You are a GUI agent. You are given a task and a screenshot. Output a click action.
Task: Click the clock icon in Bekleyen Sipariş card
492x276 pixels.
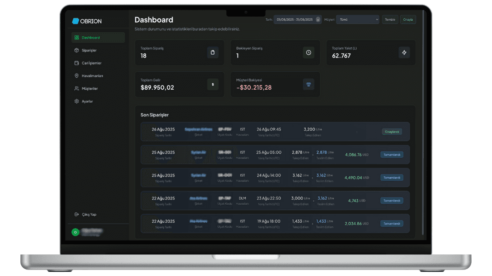tap(308, 52)
